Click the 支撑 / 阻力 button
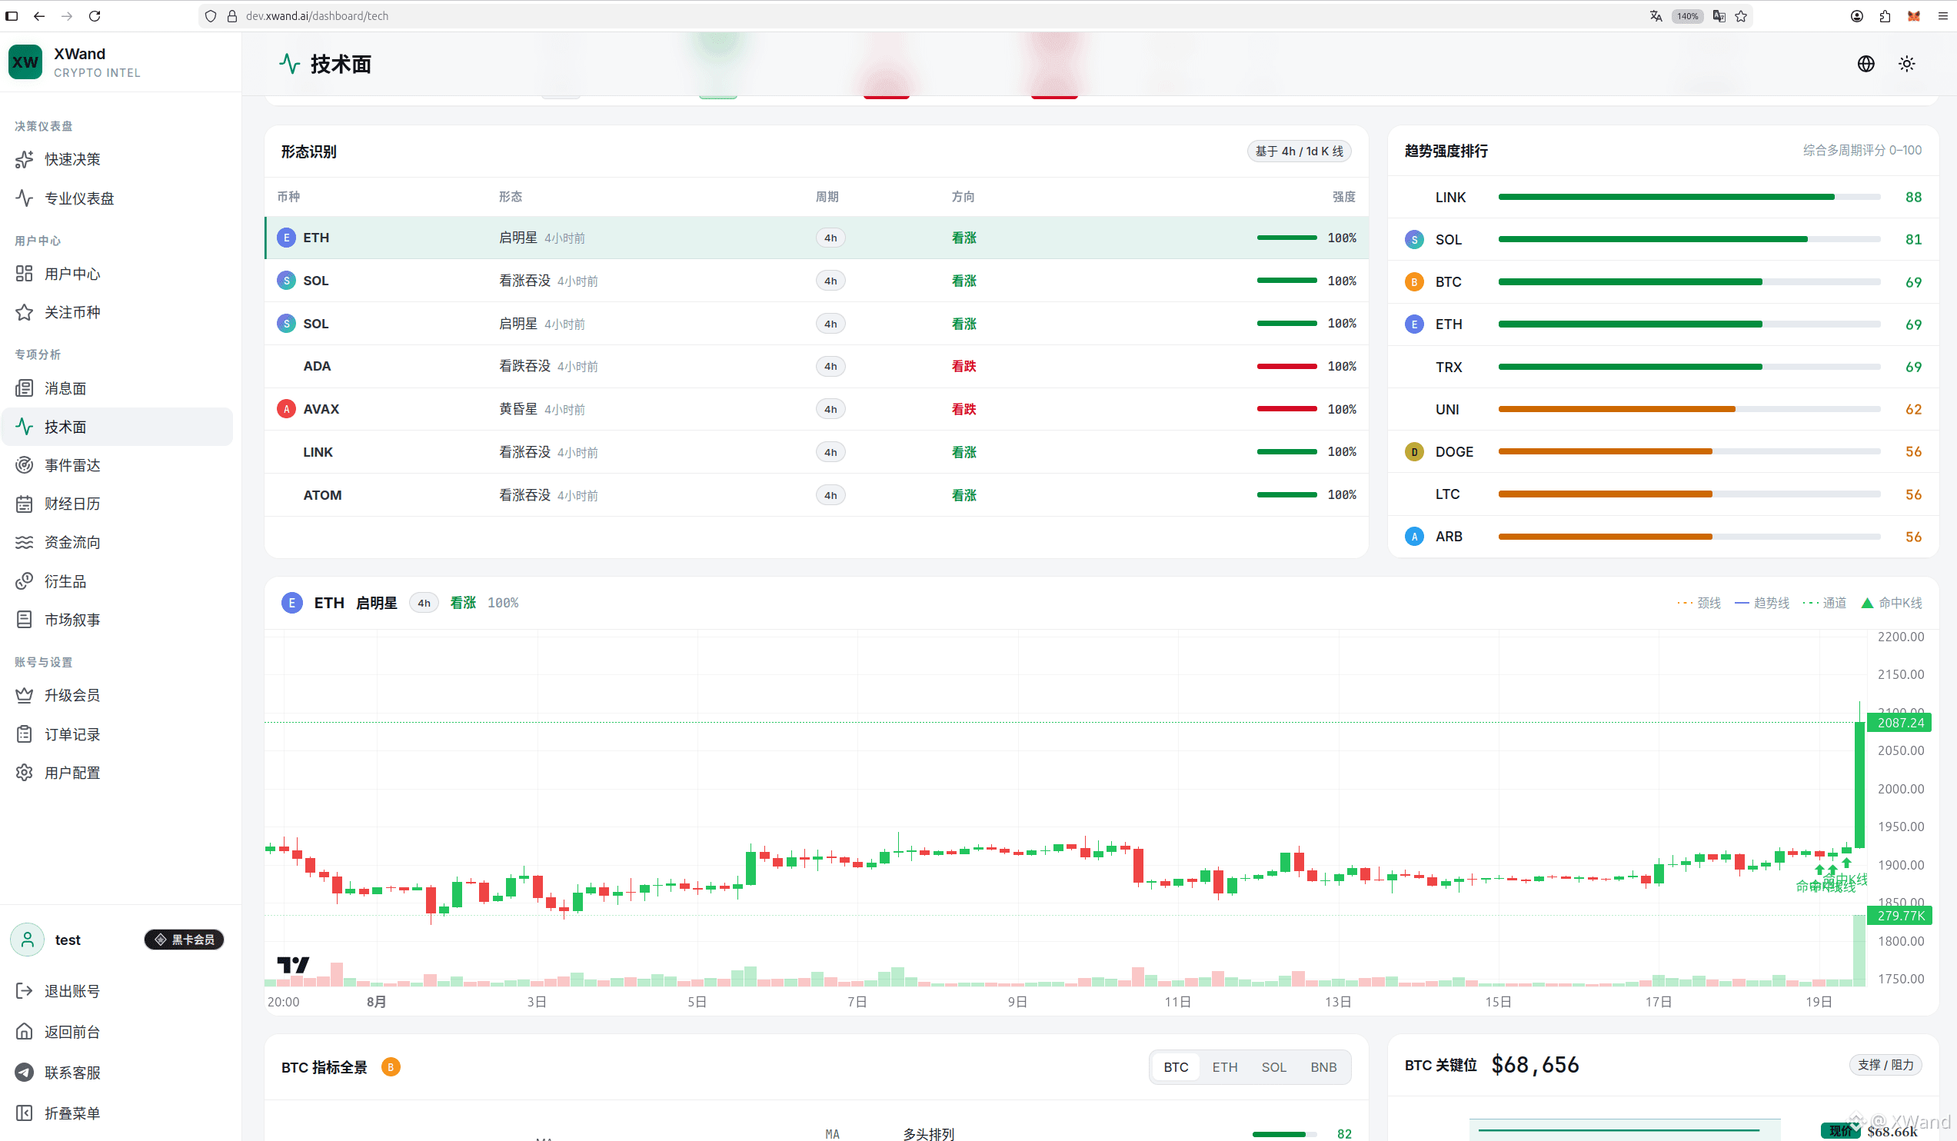 pyautogui.click(x=1885, y=1065)
